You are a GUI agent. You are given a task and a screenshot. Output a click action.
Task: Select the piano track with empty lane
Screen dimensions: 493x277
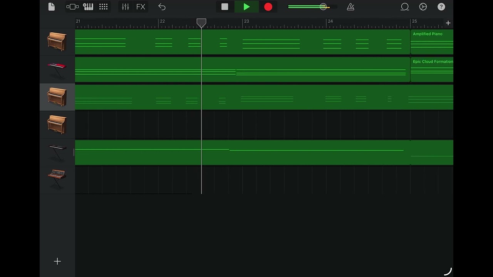pos(57,125)
